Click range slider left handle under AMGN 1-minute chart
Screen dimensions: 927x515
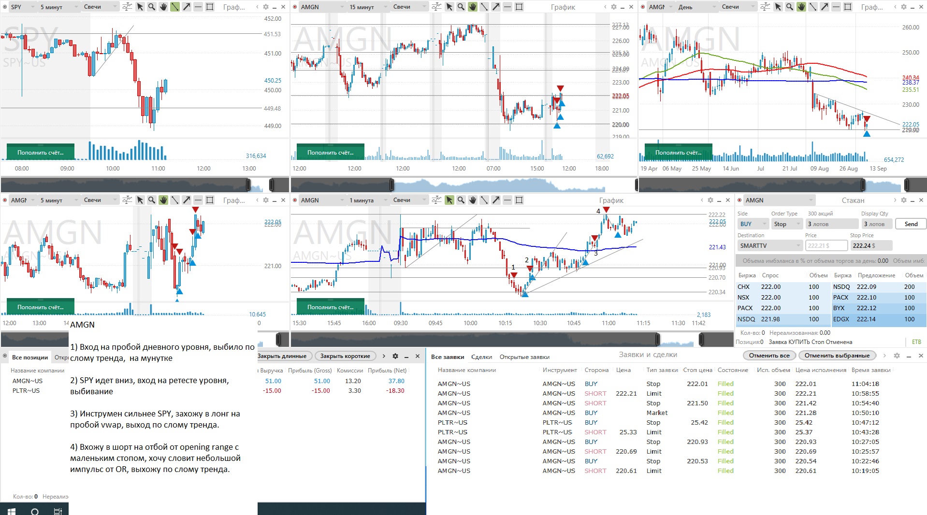tap(657, 339)
